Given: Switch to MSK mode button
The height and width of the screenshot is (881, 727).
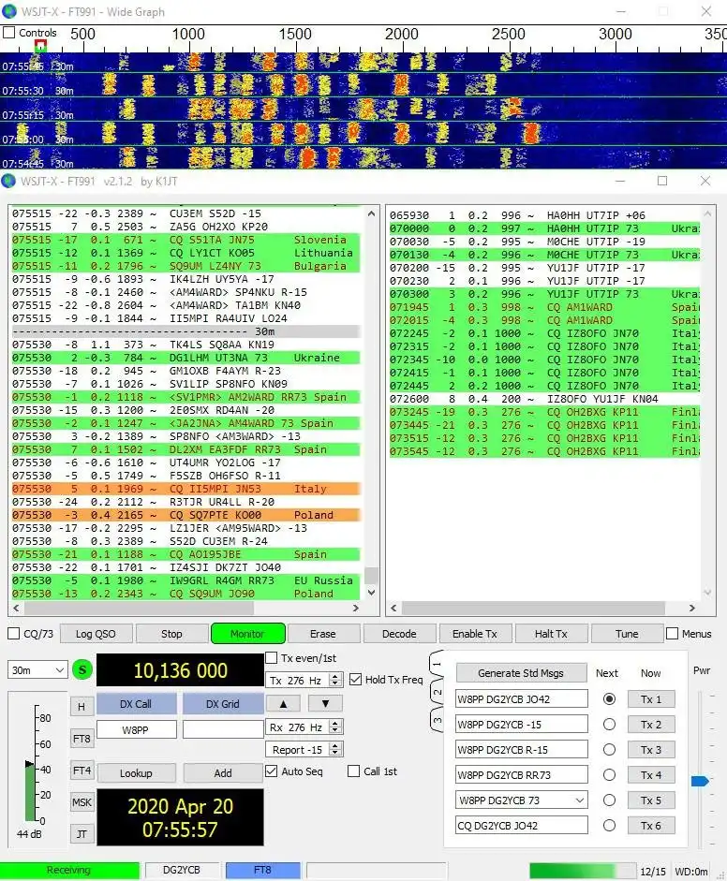Looking at the screenshot, I should (x=82, y=802).
